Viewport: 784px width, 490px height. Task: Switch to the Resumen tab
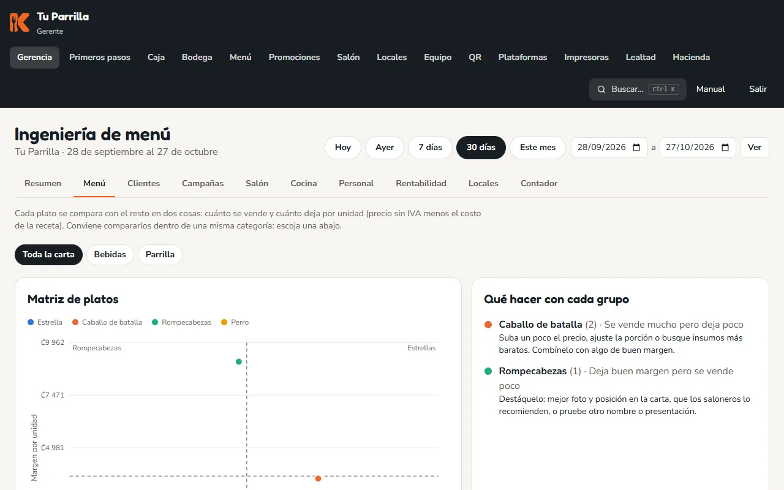pos(43,184)
